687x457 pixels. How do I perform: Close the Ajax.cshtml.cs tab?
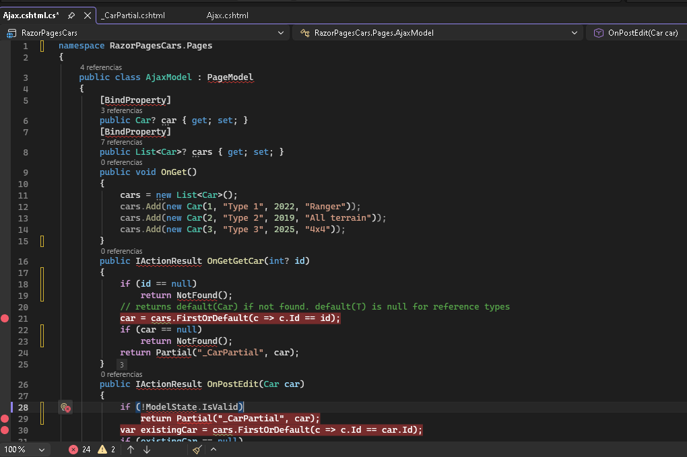pos(87,15)
